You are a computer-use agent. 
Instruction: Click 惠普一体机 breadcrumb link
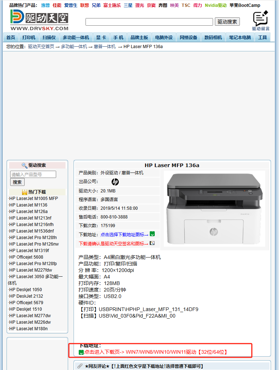tap(105, 47)
